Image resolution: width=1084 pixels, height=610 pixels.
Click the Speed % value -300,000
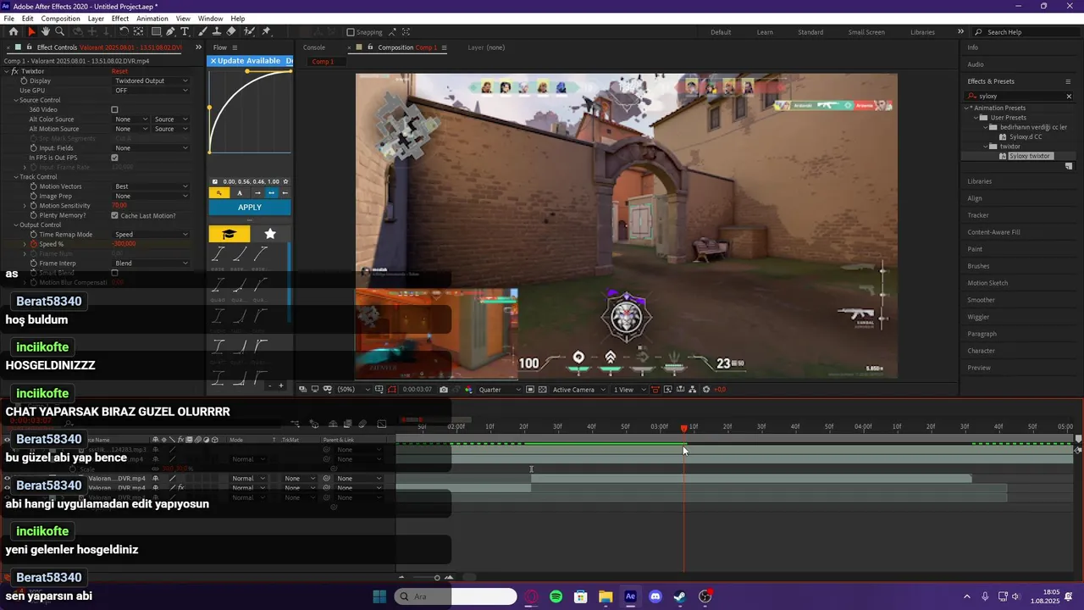(x=124, y=244)
